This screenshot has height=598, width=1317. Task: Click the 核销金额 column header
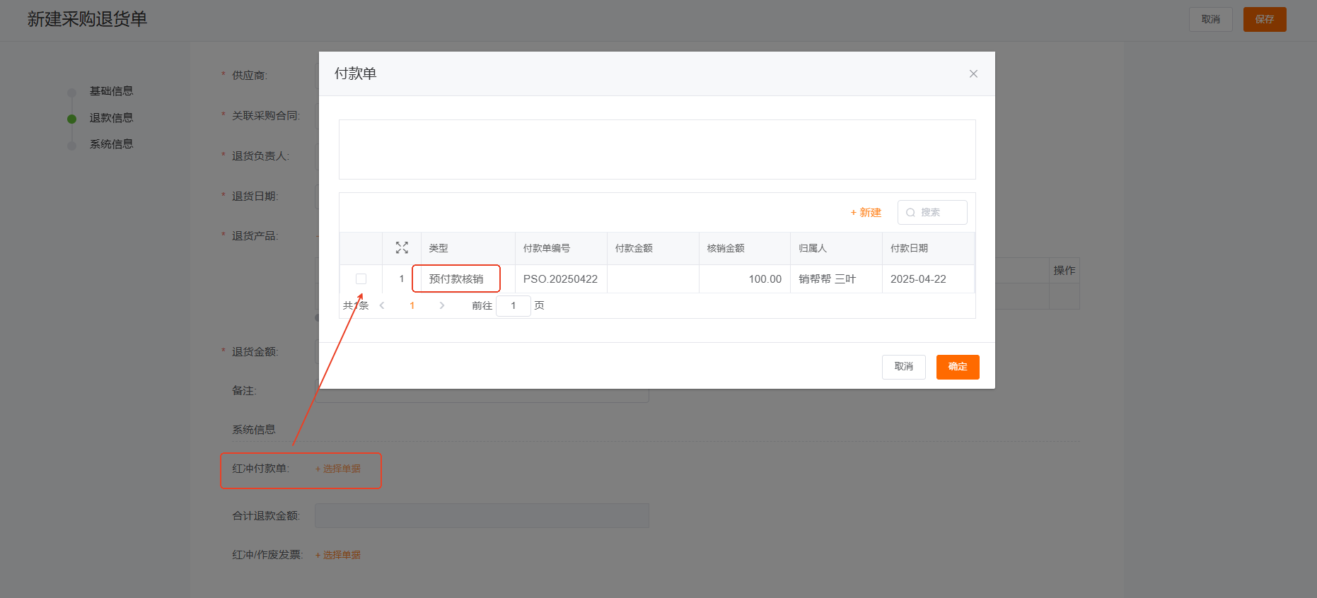[726, 248]
